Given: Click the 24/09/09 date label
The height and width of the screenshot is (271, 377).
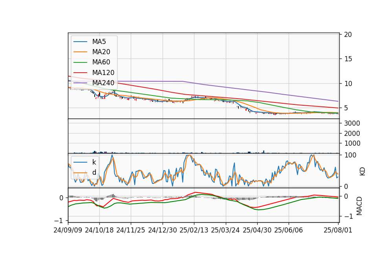Looking at the screenshot, I should (x=68, y=230).
